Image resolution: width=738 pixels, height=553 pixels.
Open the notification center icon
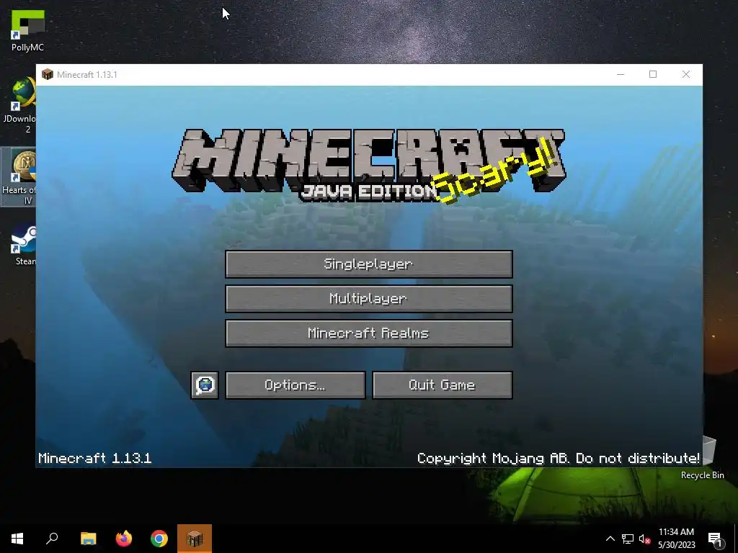pyautogui.click(x=715, y=539)
